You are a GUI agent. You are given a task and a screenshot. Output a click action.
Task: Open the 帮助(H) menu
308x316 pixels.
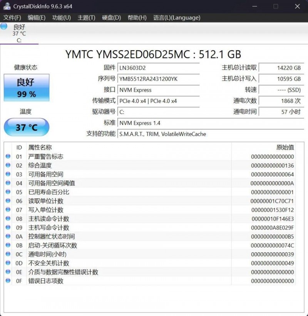(137, 18)
